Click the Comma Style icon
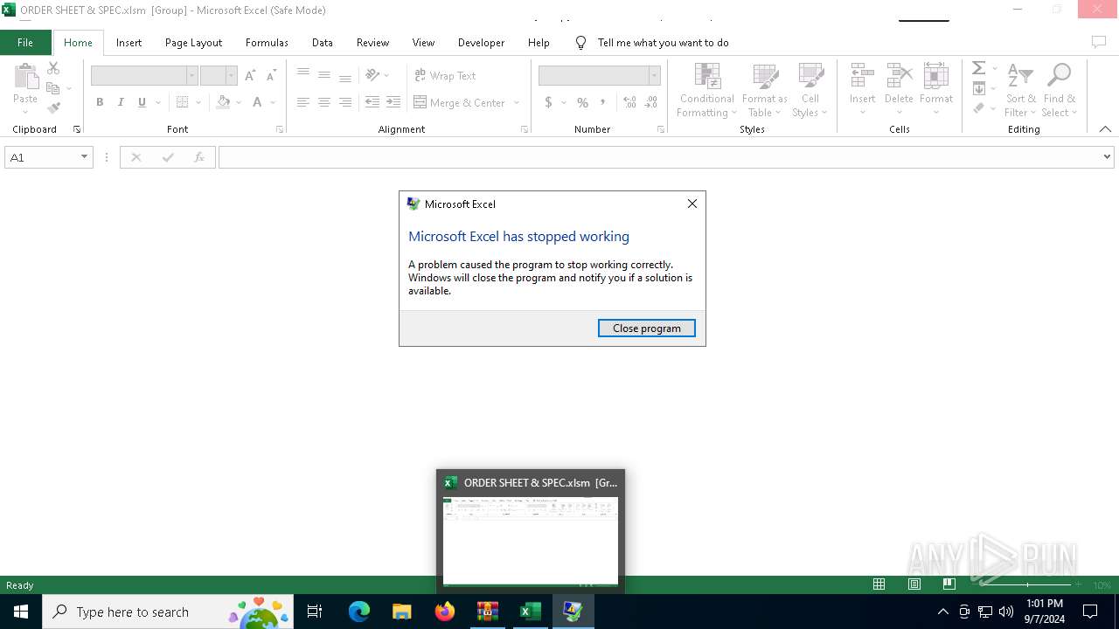This screenshot has height=629, width=1119. 603,102
